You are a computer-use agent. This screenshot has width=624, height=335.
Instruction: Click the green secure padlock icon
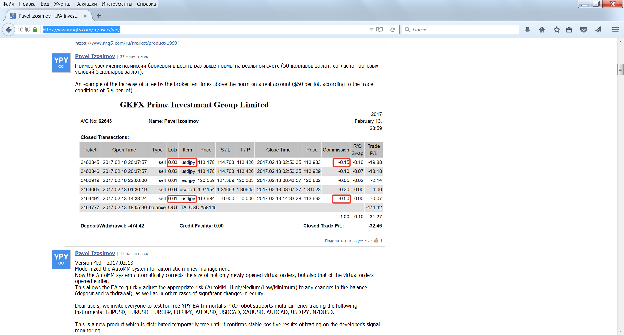[35, 30]
